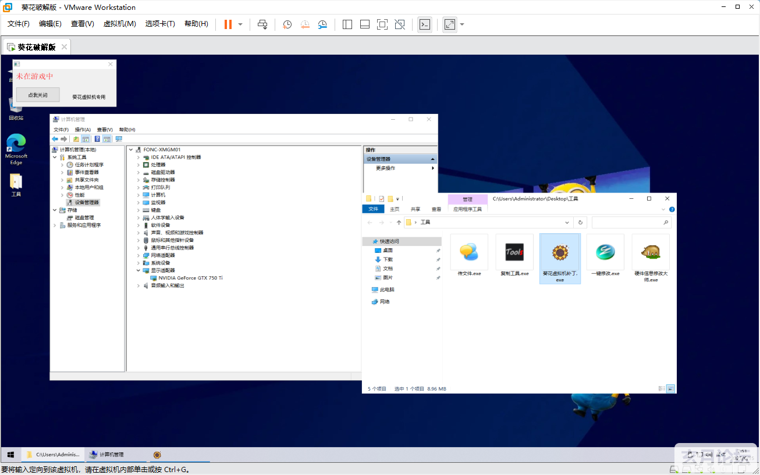This screenshot has width=760, height=475.
Task: Click the Windows Start button in guest taskbar
Action: point(10,455)
